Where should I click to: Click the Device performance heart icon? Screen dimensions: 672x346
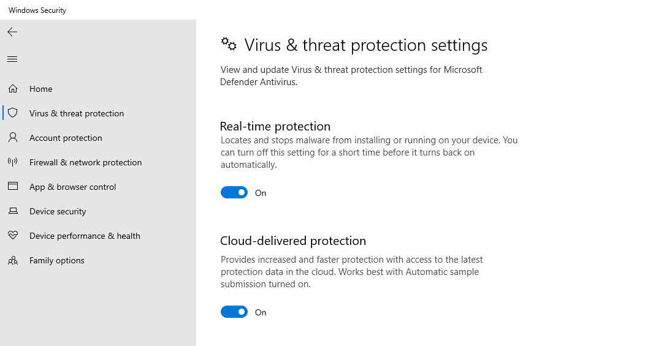13,236
